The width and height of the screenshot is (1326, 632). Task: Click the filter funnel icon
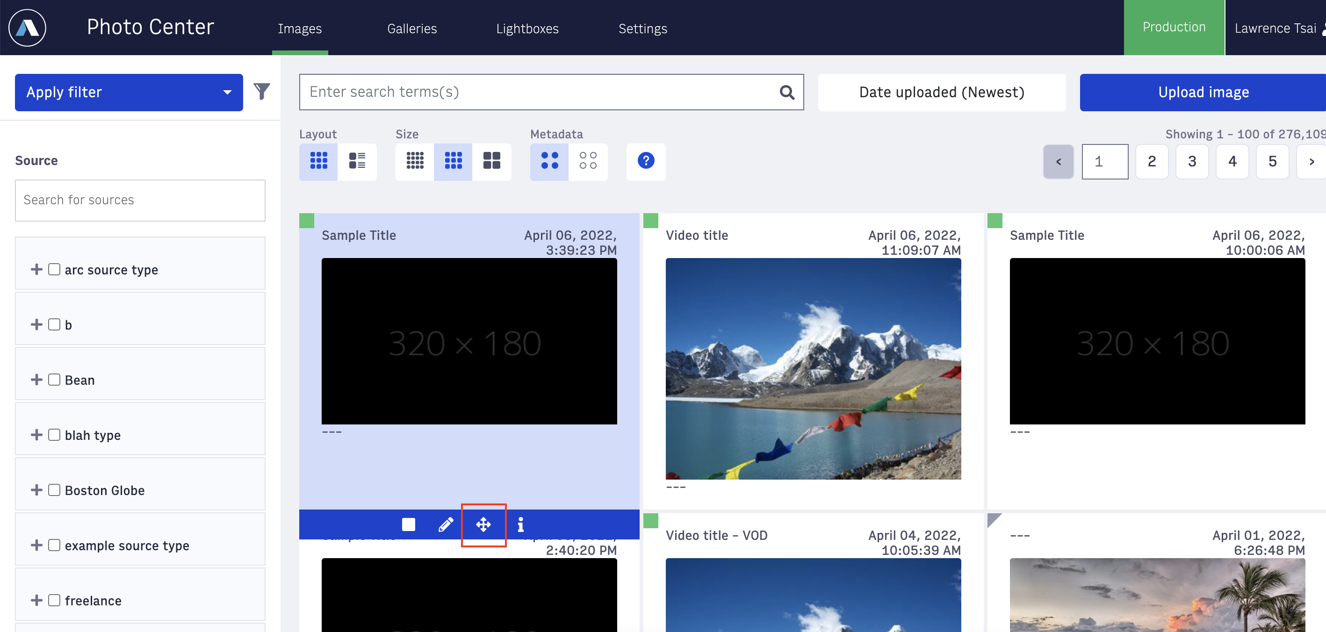[x=261, y=91]
